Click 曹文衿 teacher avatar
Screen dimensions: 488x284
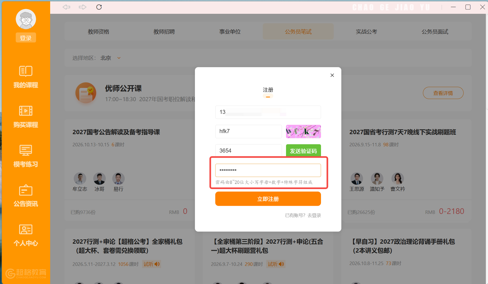click(398, 179)
